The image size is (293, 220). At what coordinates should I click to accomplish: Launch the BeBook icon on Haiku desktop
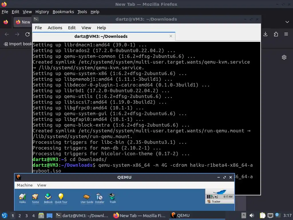(48, 198)
